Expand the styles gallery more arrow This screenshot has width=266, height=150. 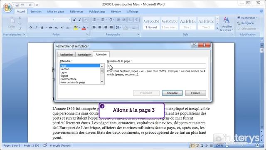217,28
